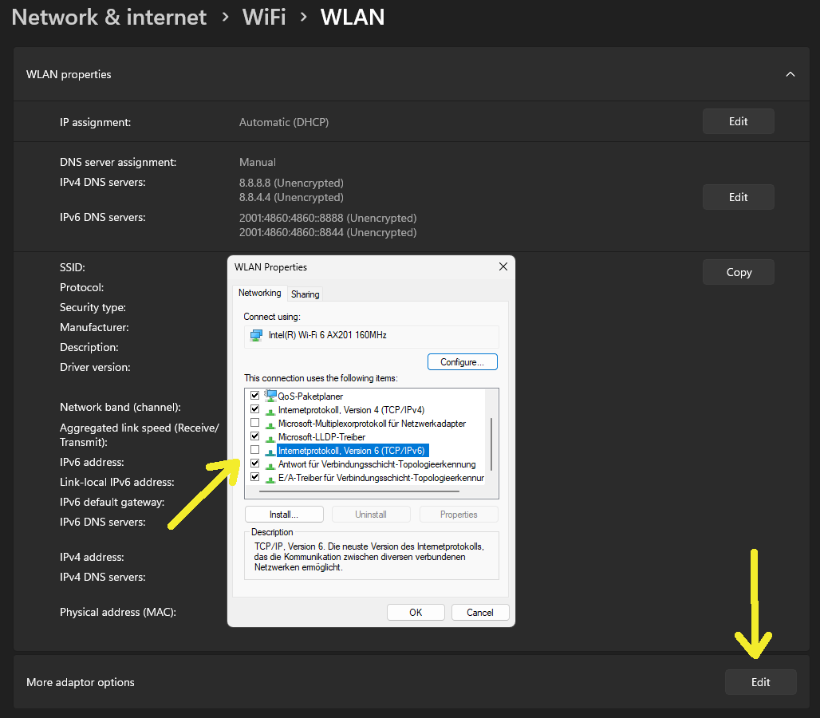The height and width of the screenshot is (718, 820).
Task: Click the items list horizontal scrollbar
Action: [359, 491]
